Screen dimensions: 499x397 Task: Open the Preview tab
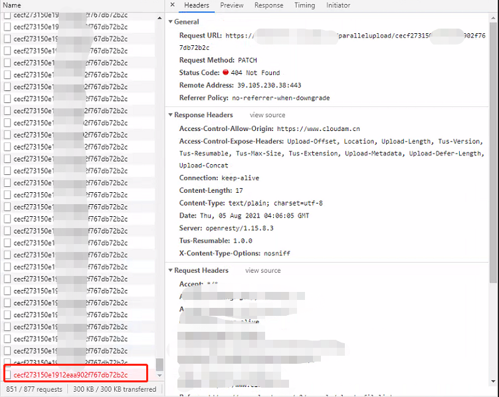point(232,5)
